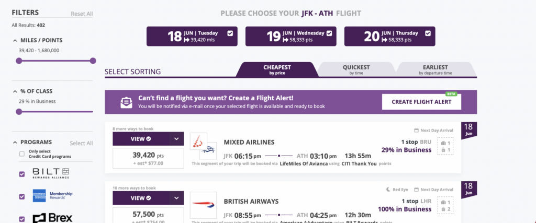Click the BILT Rewards Alliance logo
536x223 pixels.
tap(51, 173)
